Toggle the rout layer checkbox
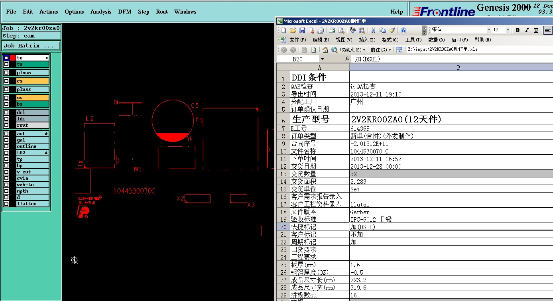Screen dimensions: 553x301 pos(6,125)
